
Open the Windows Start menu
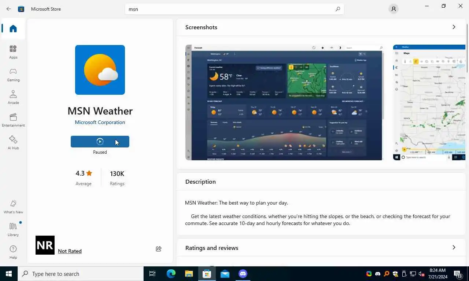(9, 274)
